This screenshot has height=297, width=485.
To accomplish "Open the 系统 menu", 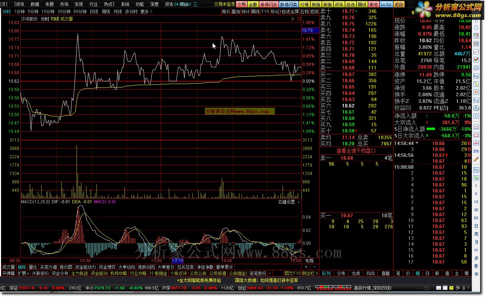I will pyautogui.click(x=125, y=5).
